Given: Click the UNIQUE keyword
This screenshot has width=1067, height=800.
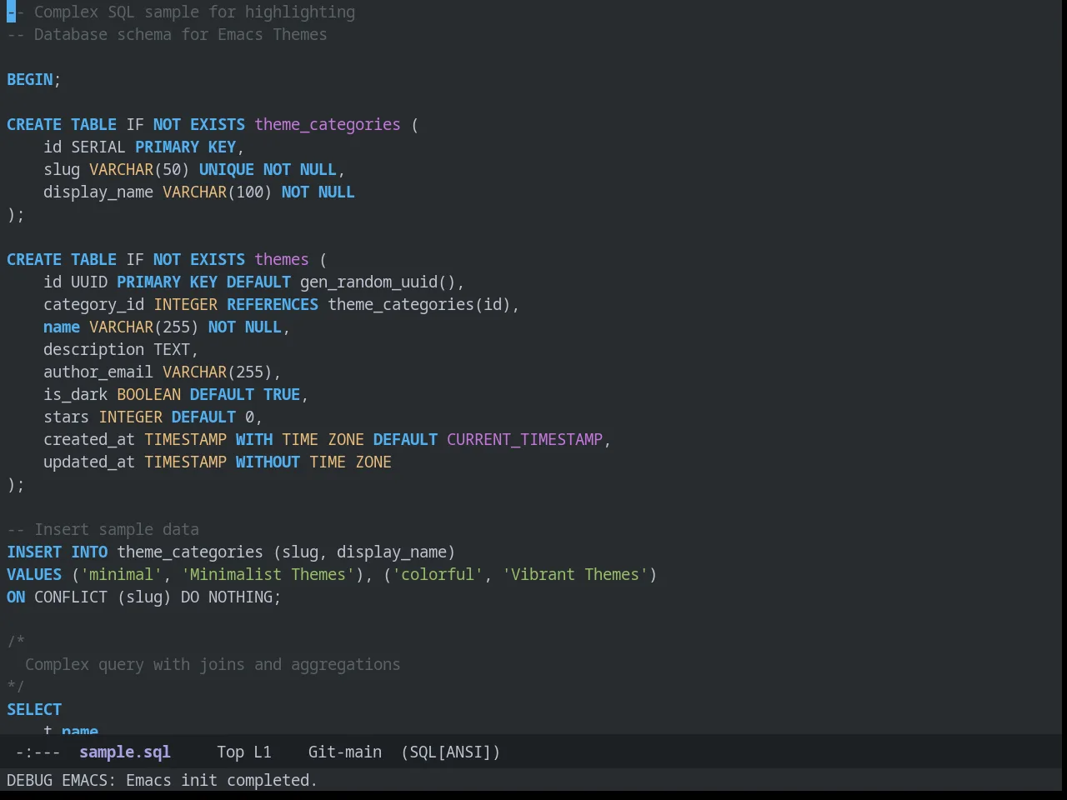Looking at the screenshot, I should click(x=227, y=169).
